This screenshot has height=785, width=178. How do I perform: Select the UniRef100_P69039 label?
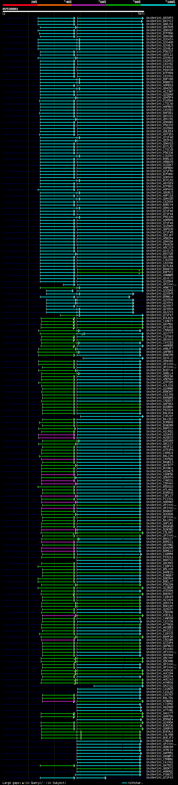159,70
